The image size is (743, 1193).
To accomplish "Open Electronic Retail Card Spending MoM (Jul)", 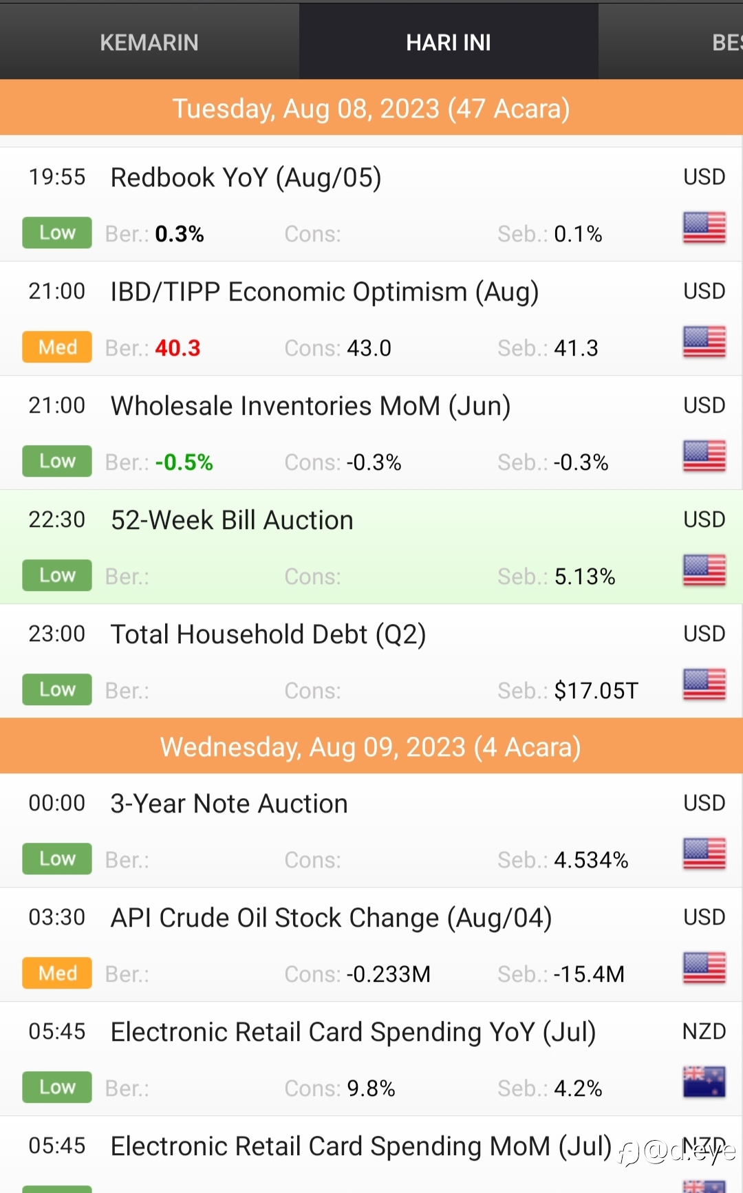I will pyautogui.click(x=371, y=1155).
